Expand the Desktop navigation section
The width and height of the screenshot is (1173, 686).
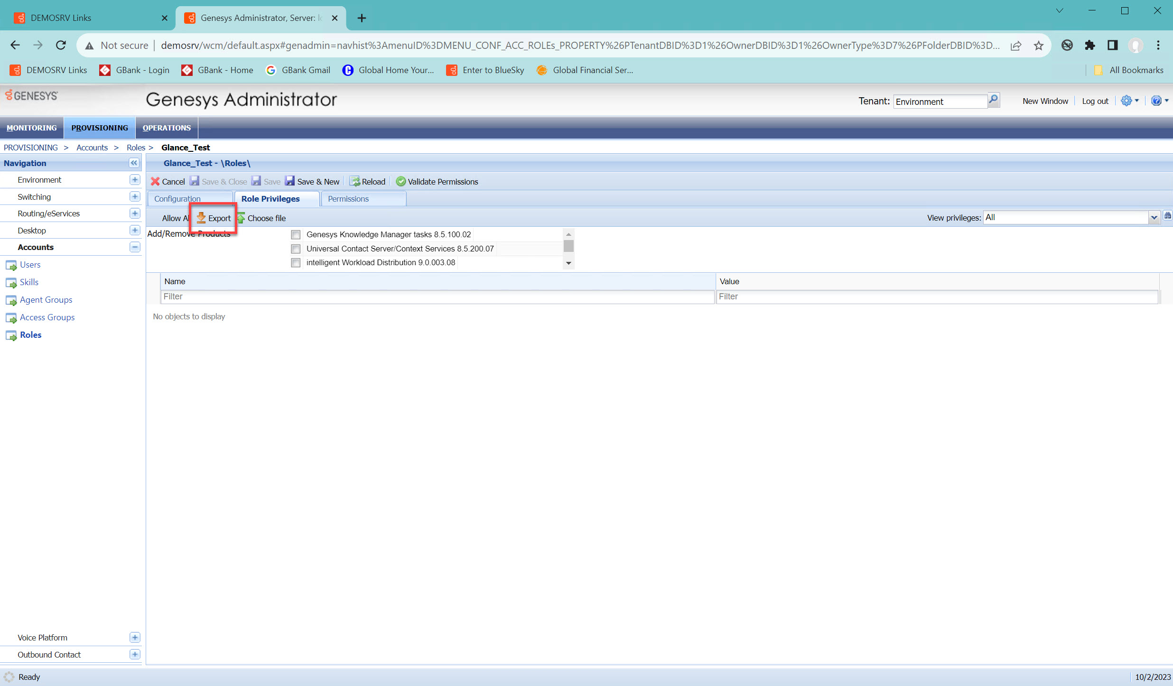135,230
